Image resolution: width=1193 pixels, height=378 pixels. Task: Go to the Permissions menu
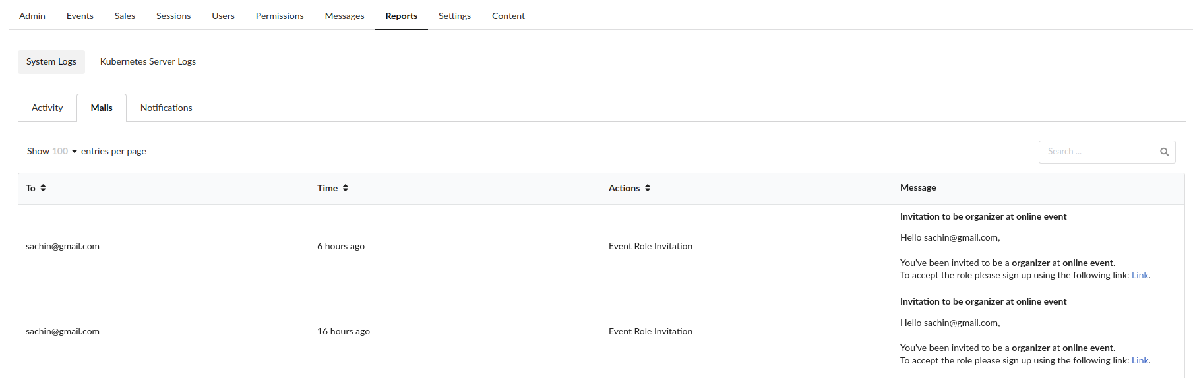[280, 16]
